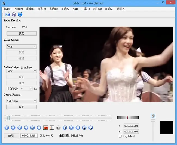Click the current time input field
Screen dimensions: 177x145
29,135
